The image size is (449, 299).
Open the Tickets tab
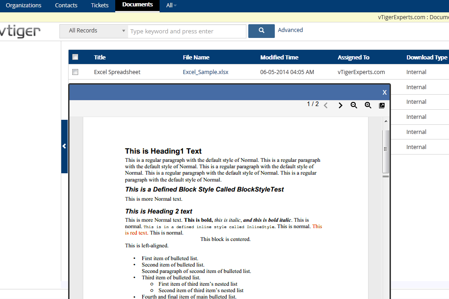coord(100,5)
